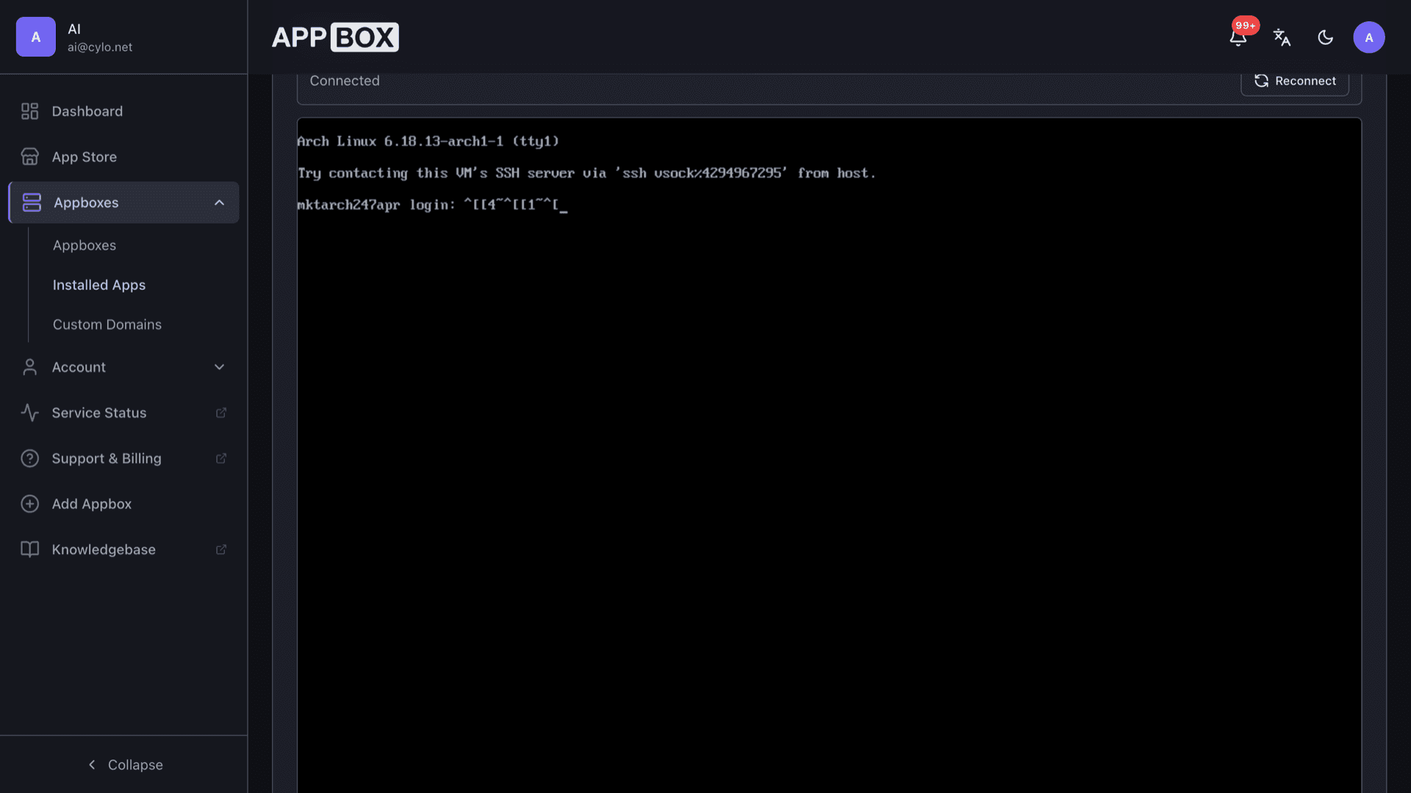Click the Support & Billing question icon
Viewport: 1411px width, 793px height.
tap(29, 458)
